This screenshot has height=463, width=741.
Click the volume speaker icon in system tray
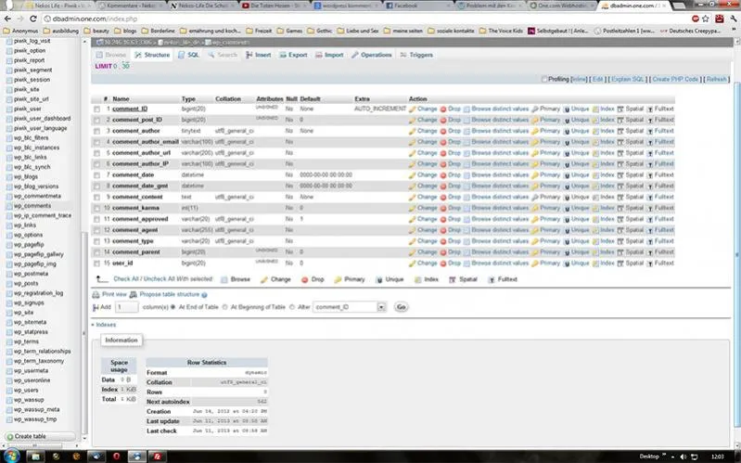pyautogui.click(x=683, y=457)
